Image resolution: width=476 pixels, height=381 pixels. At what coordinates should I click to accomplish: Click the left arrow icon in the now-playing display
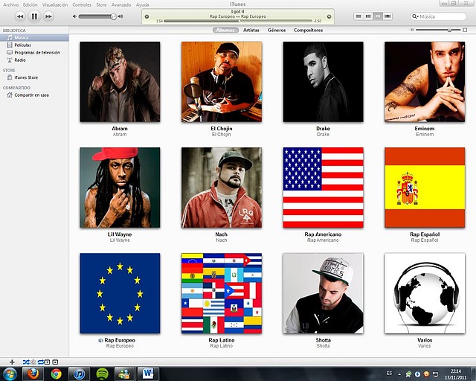click(147, 16)
